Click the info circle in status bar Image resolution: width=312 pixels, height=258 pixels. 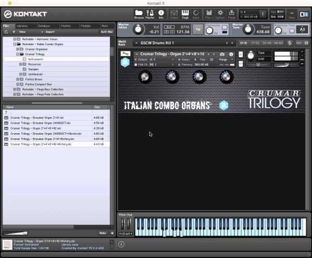(121, 244)
